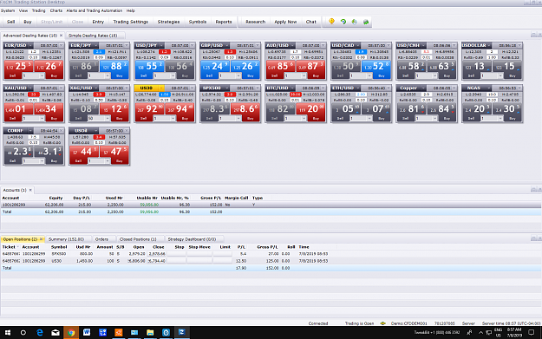
Task: Click the Trading Settings toolbar button
Action: (x=131, y=22)
